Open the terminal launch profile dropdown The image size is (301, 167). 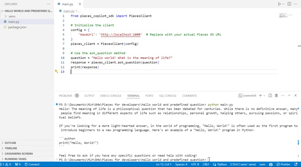pos(264,96)
